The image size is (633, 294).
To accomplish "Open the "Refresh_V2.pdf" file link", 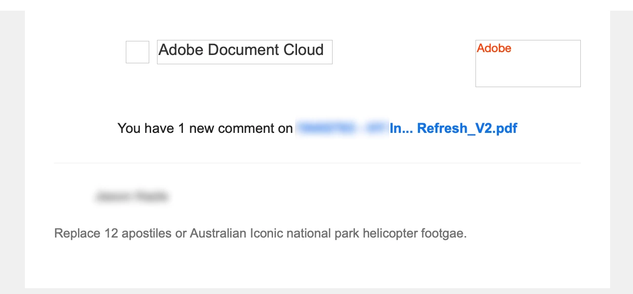I will coord(467,129).
